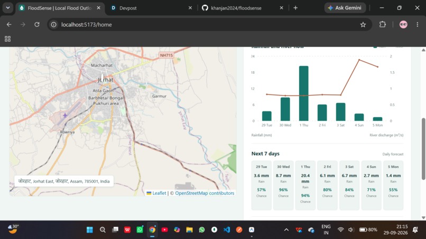Image resolution: width=426 pixels, height=239 pixels.
Task: Click the 30 Wed rainfall bar
Action: pyautogui.click(x=285, y=109)
